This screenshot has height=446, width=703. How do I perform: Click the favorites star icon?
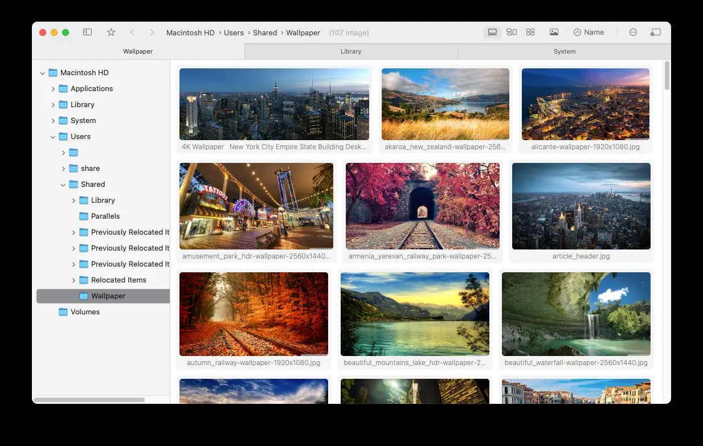point(111,32)
